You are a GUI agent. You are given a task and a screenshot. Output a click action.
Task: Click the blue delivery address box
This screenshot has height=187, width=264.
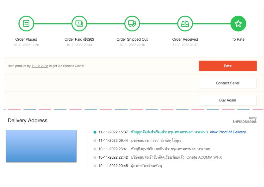click(41, 146)
